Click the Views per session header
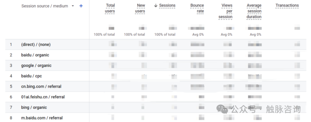 pos(225,11)
